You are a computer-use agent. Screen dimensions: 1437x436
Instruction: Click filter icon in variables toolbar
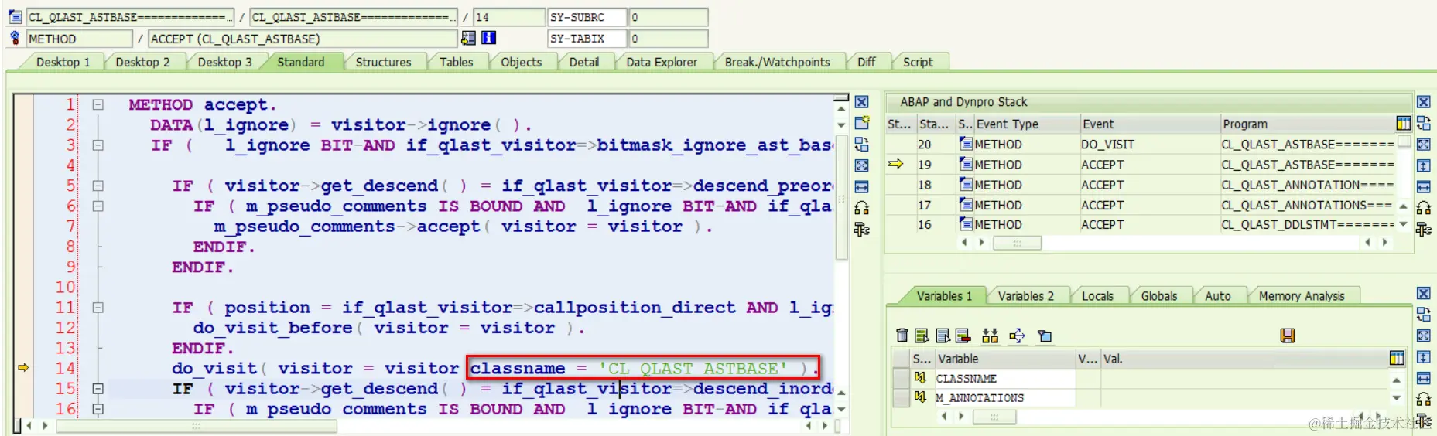click(1045, 336)
